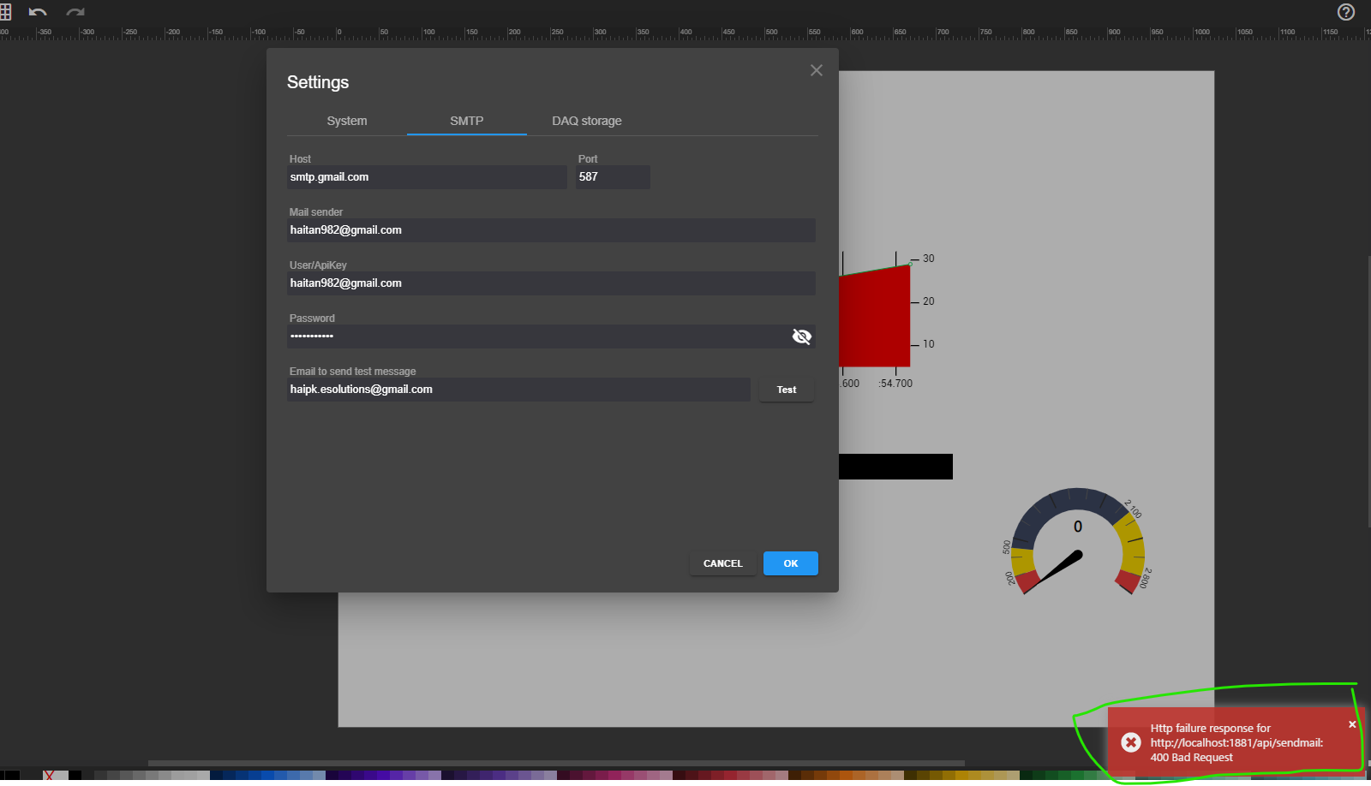This screenshot has height=786, width=1371.
Task: Dismiss the Http failure error notification
Action: point(1352,724)
